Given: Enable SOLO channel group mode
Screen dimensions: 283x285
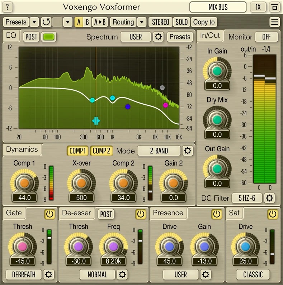Looking at the screenshot, I should [181, 22].
